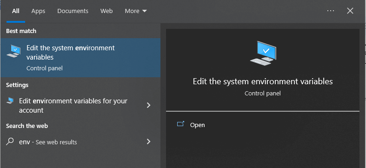Click the computer icon beside best match result
This screenshot has width=366, height=168.
13,51
